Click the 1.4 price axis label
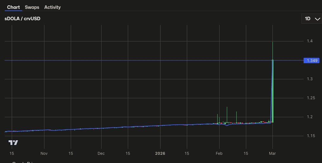Screen dimensions: 322x163 point(310,41)
